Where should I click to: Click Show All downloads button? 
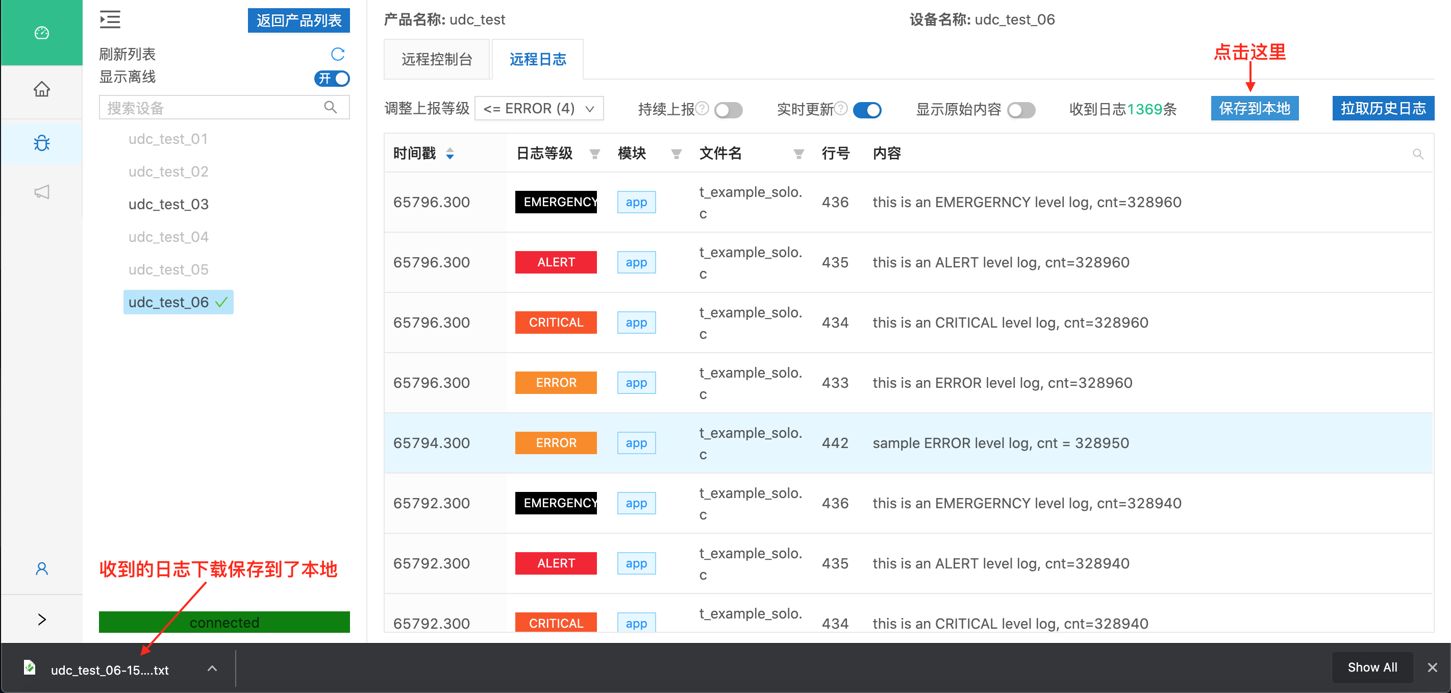[1372, 667]
